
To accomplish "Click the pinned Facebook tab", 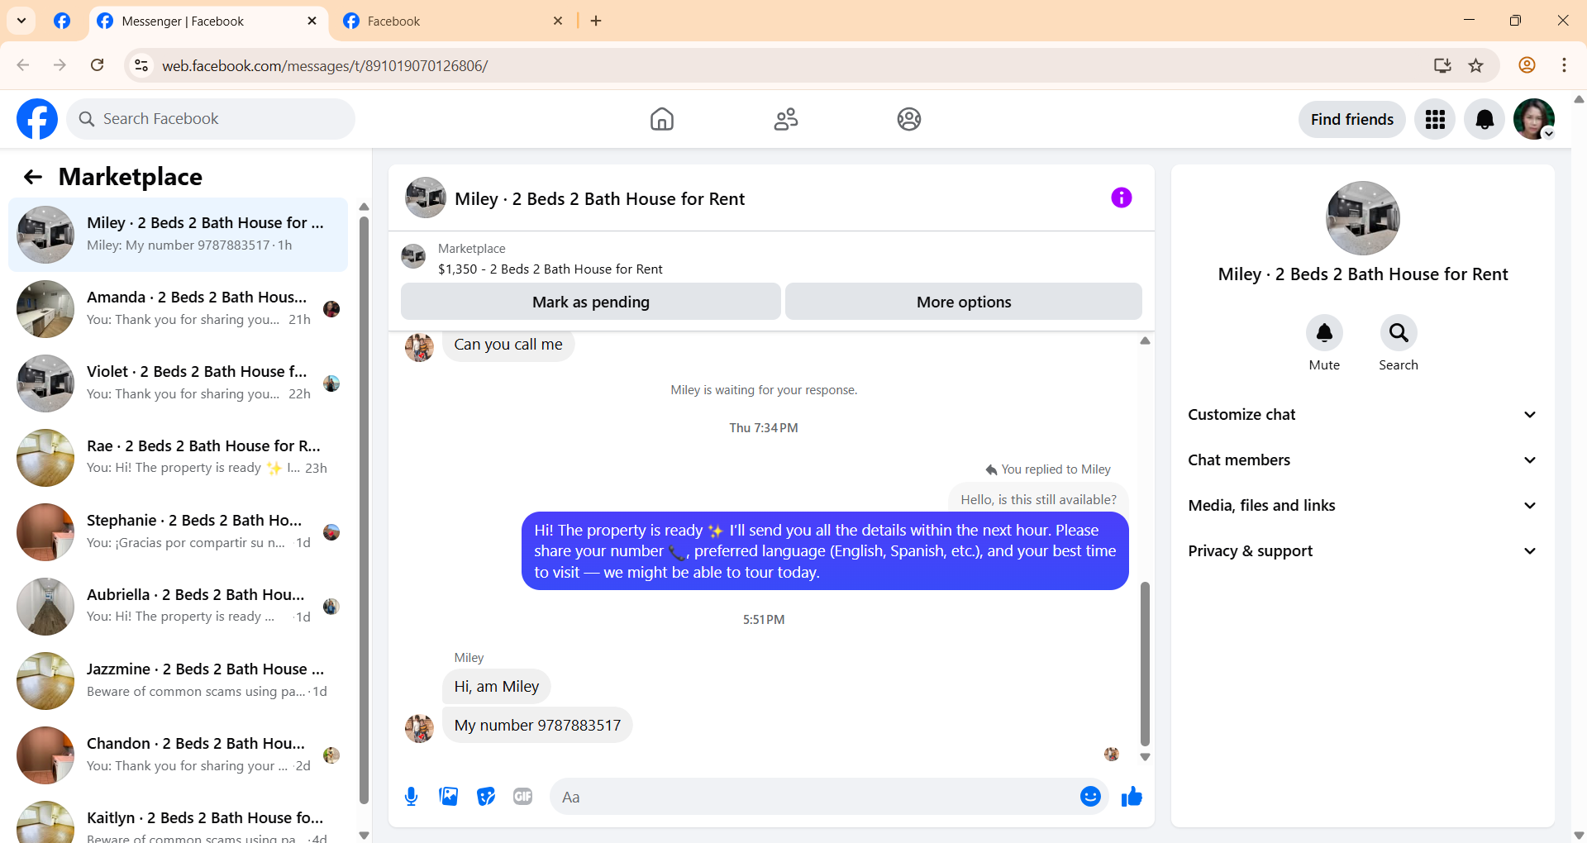I will pyautogui.click(x=62, y=21).
